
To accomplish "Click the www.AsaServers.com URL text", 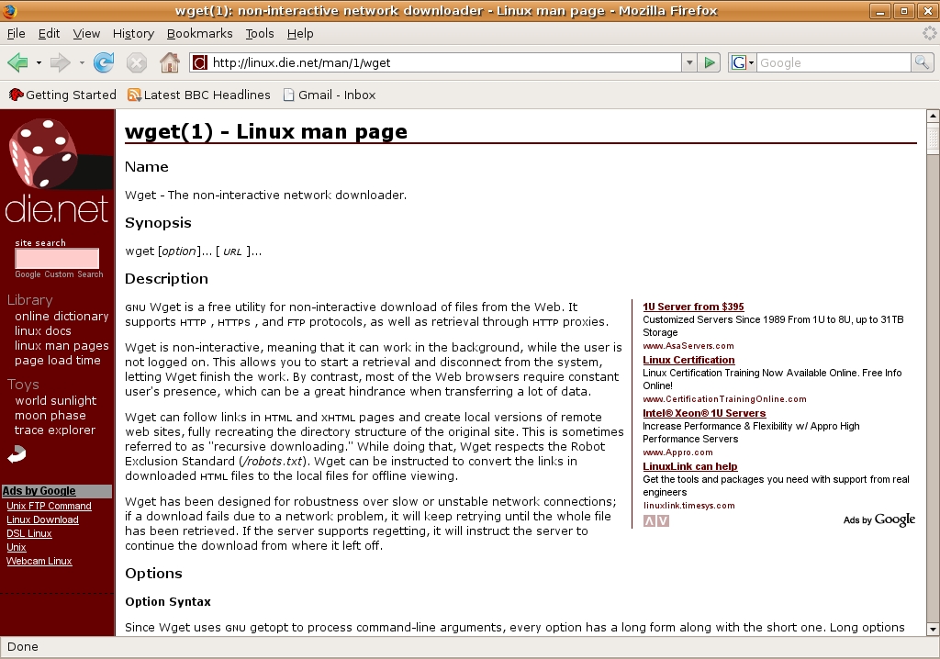I will [688, 346].
